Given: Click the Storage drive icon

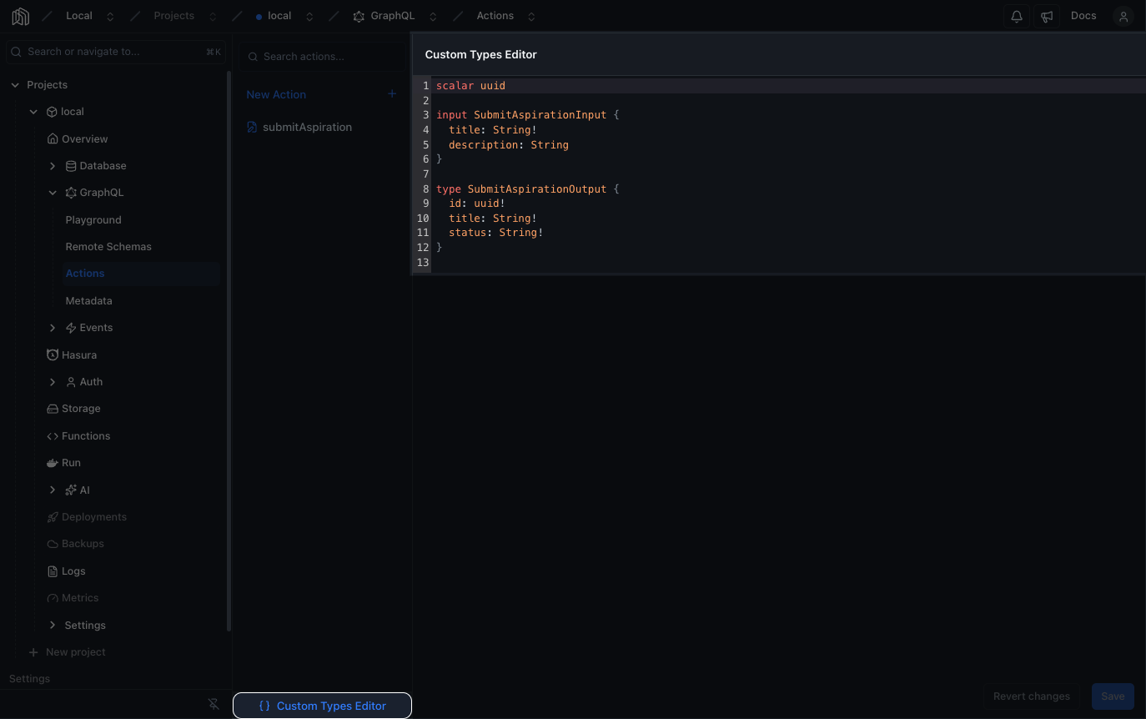Looking at the screenshot, I should click(x=53, y=409).
